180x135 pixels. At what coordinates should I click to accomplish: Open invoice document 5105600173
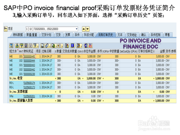click(x=29, y=87)
